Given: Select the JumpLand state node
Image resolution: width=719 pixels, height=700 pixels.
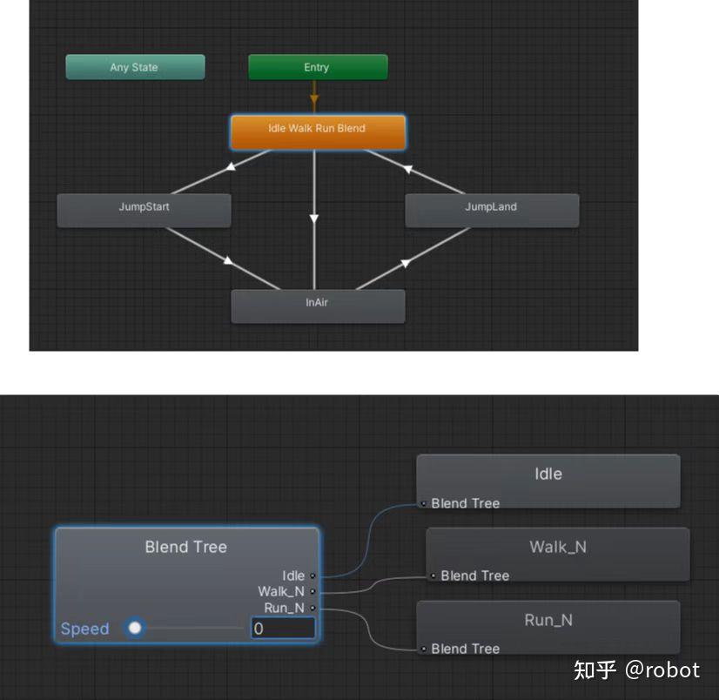Looking at the screenshot, I should pos(492,210).
